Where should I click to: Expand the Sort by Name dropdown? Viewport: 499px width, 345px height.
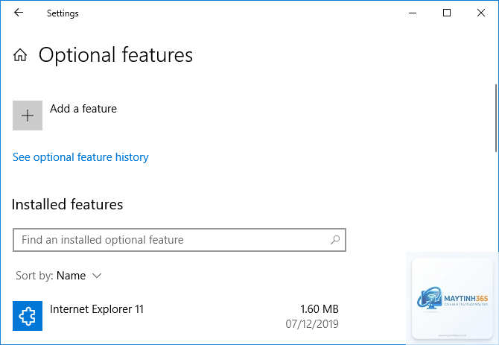tap(59, 276)
